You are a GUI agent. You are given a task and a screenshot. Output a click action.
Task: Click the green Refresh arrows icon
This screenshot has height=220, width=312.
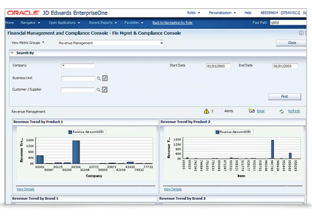pos(281,111)
